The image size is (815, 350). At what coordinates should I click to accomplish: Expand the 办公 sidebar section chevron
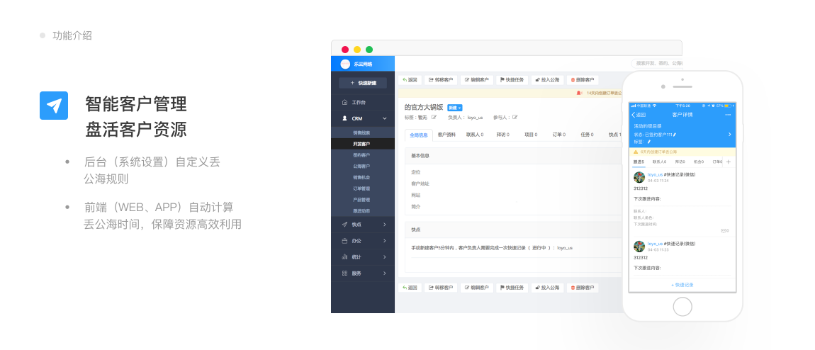click(x=385, y=241)
